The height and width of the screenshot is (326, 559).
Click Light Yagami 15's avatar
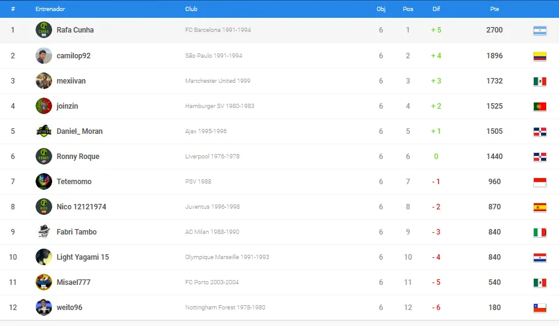[x=44, y=257]
